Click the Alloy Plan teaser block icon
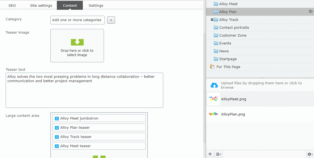 (57, 128)
